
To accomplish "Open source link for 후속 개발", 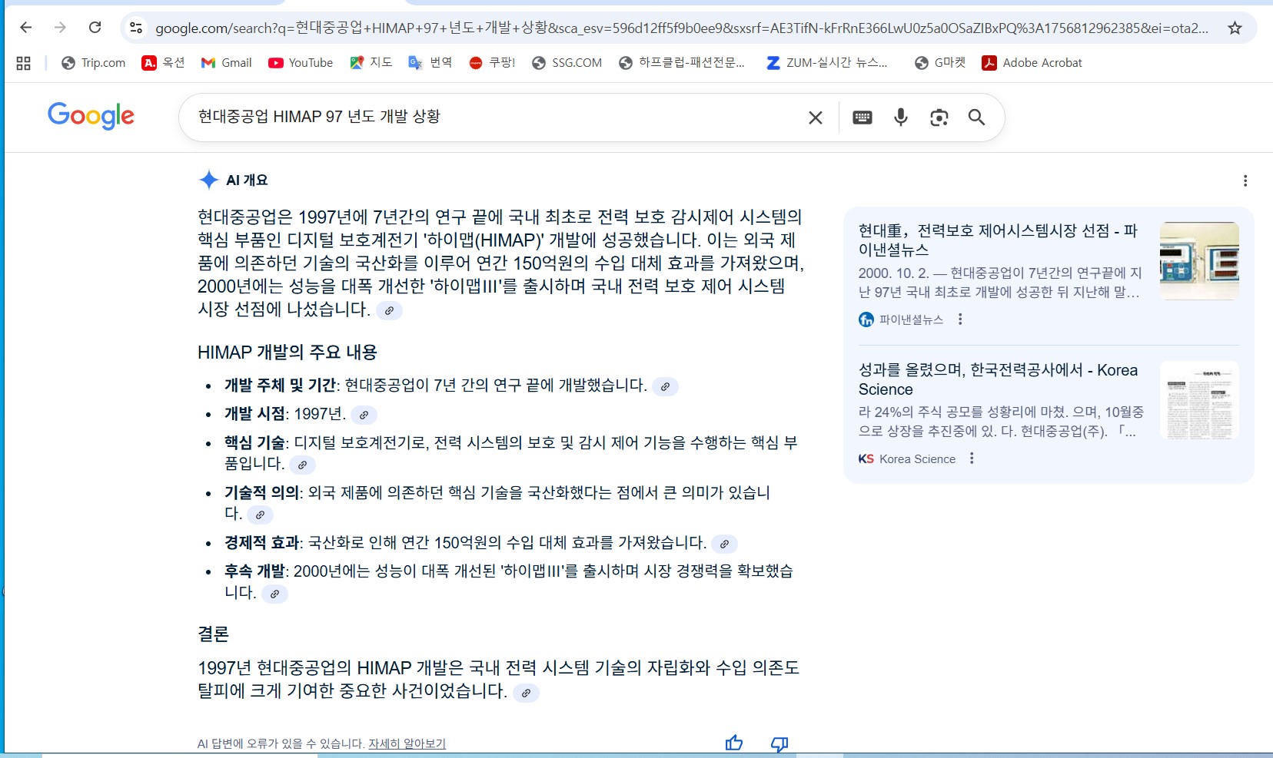I will pos(275,594).
